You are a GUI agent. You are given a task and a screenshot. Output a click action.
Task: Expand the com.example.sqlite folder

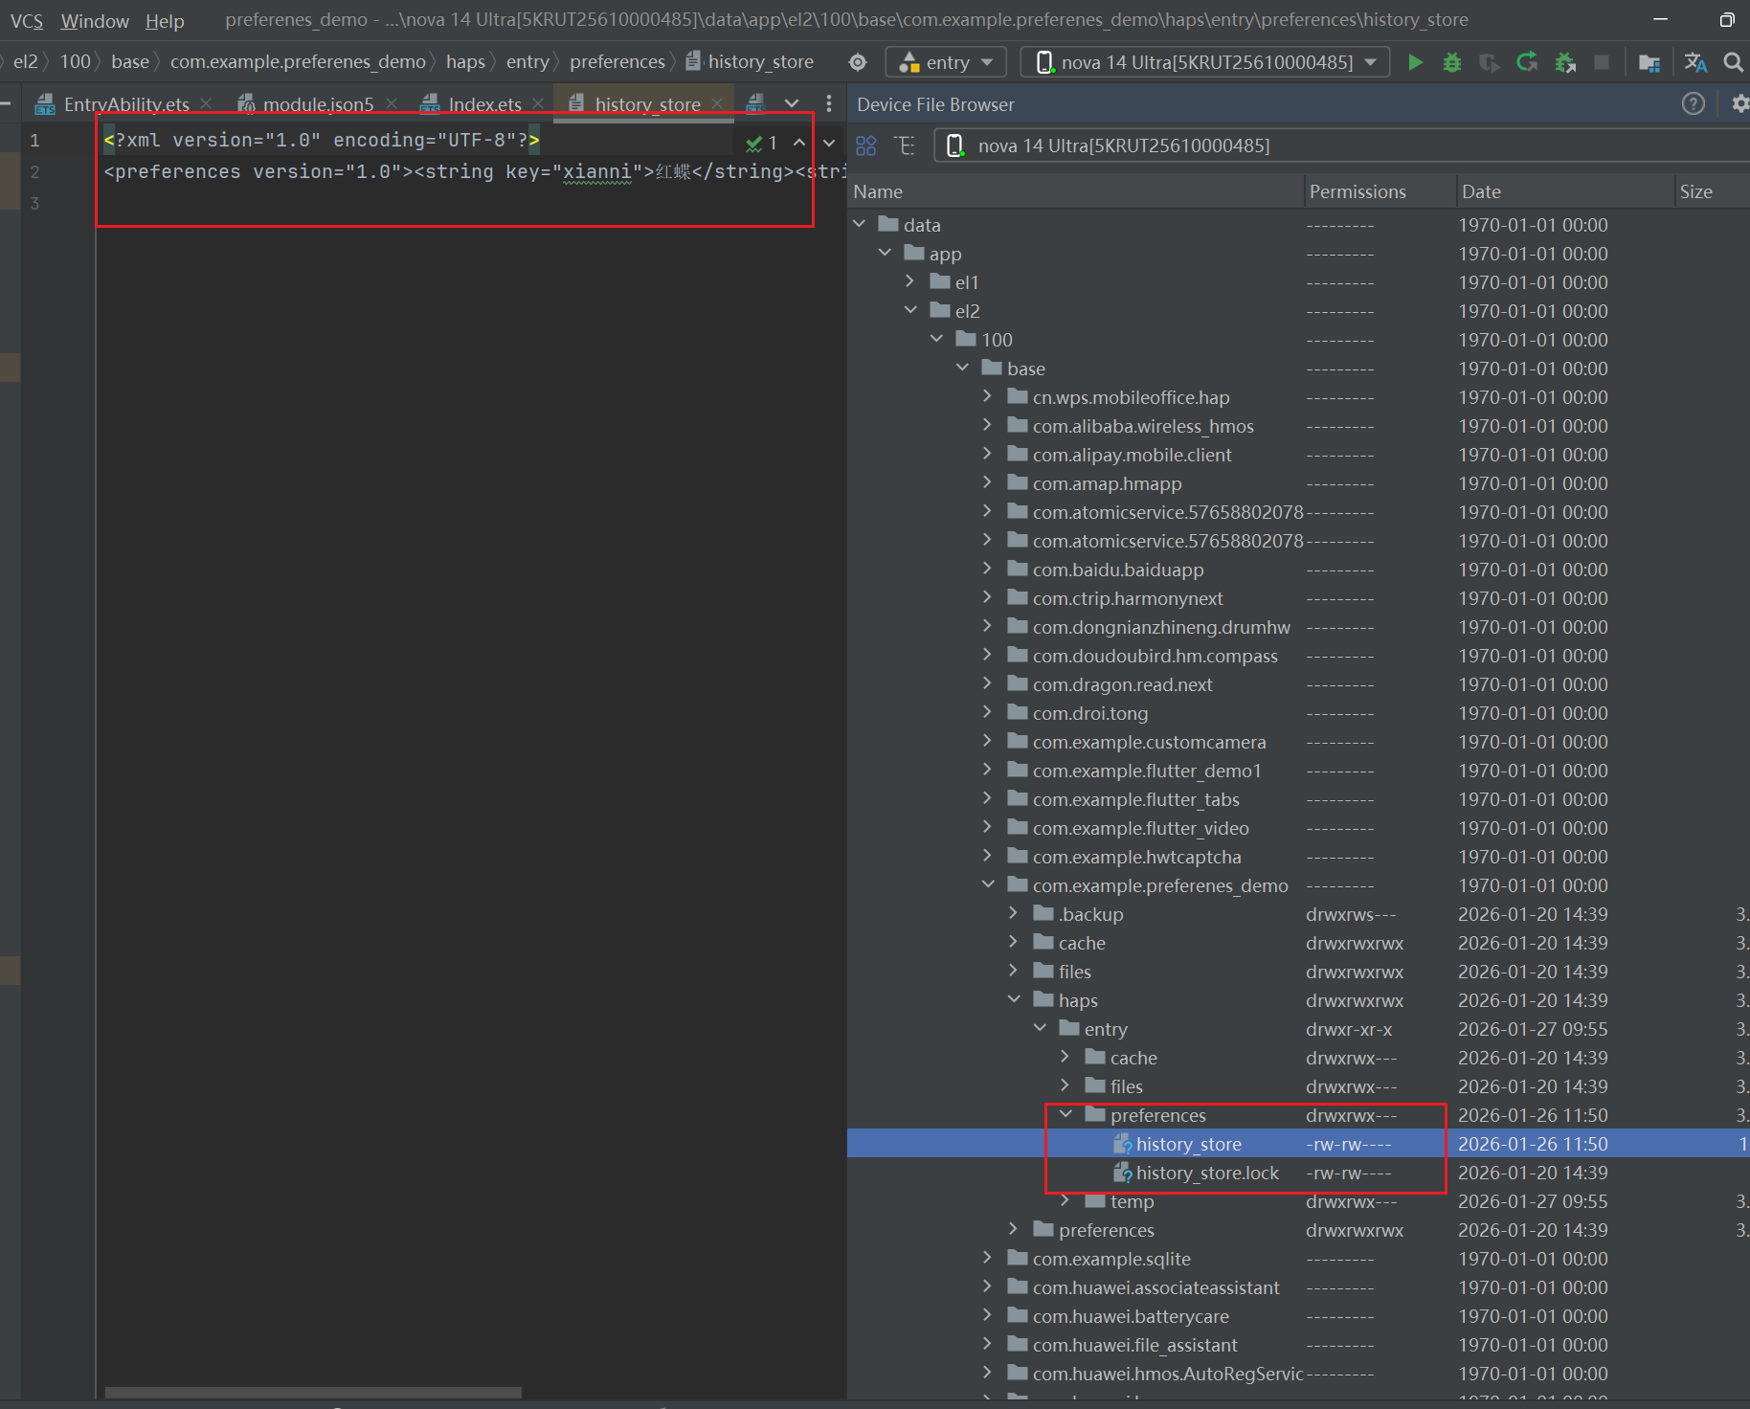click(x=988, y=1259)
